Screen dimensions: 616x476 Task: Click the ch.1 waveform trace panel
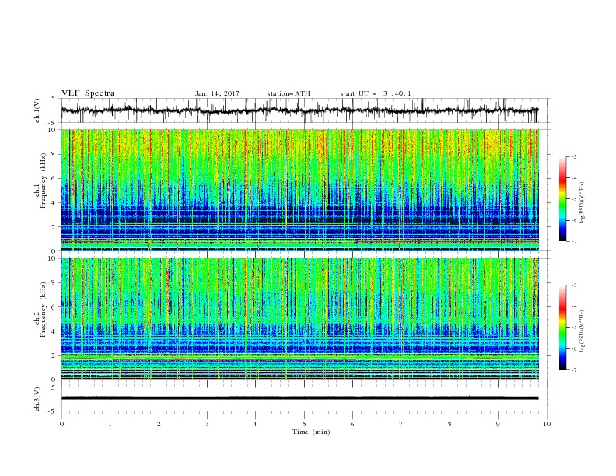point(305,110)
